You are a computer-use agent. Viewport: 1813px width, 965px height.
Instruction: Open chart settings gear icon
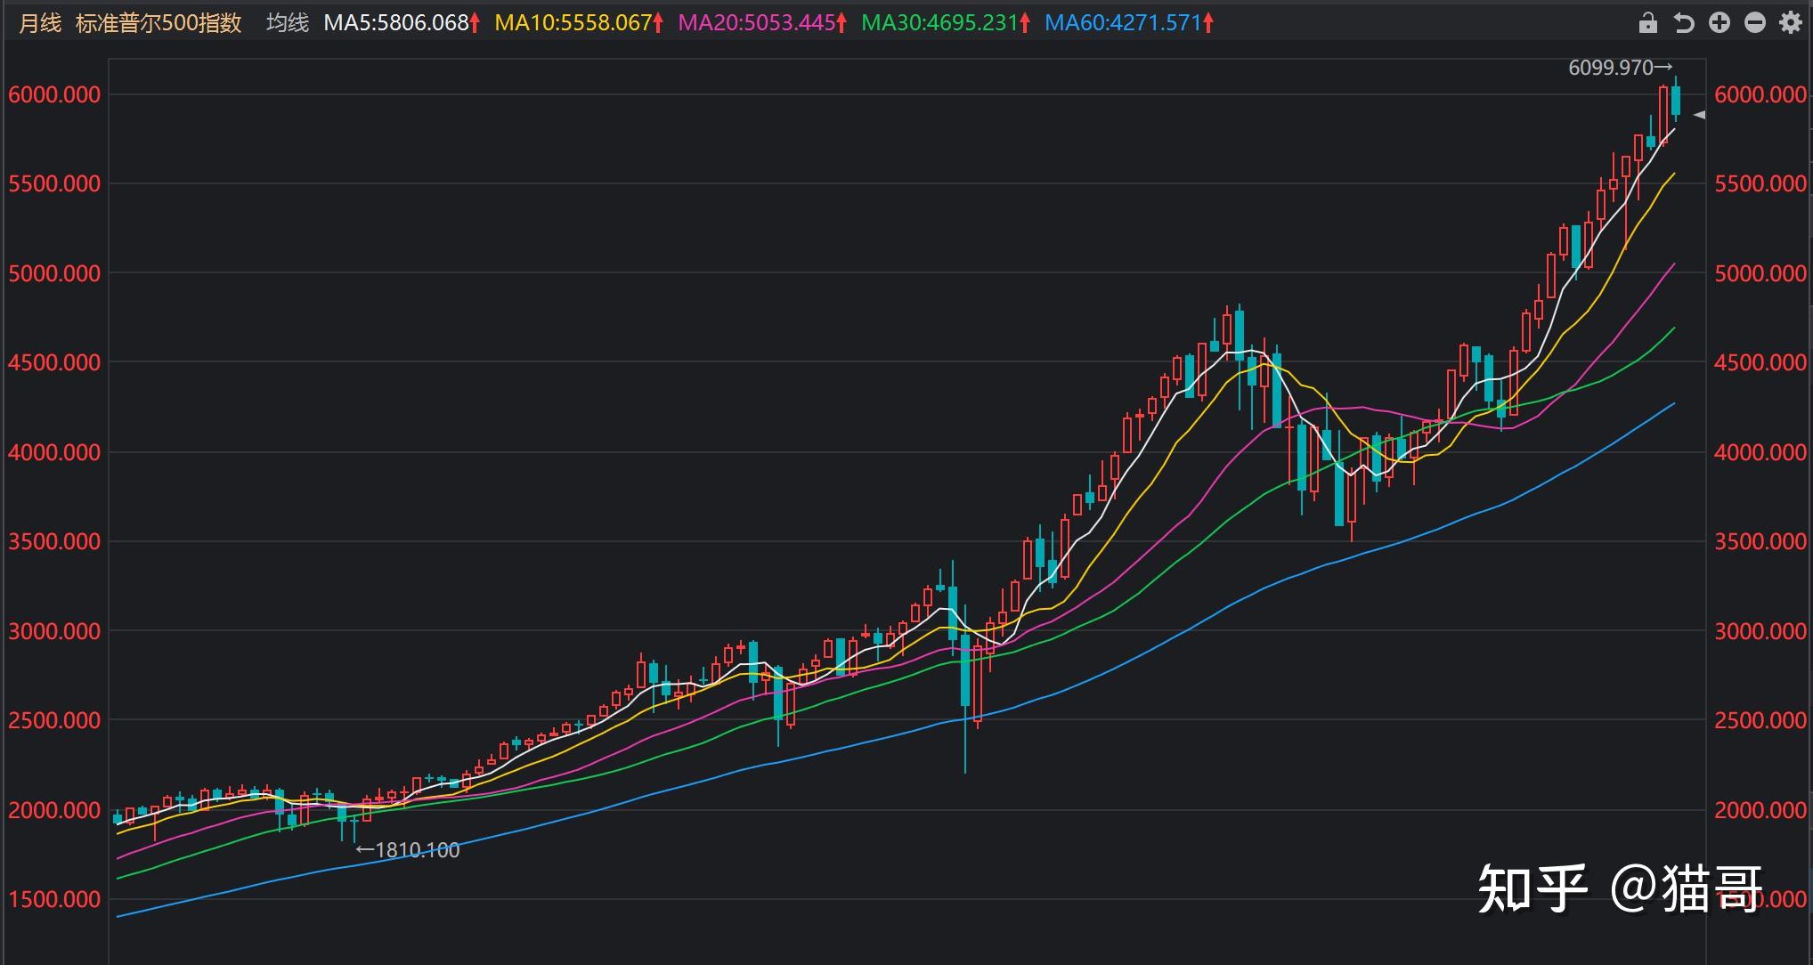point(1791,23)
